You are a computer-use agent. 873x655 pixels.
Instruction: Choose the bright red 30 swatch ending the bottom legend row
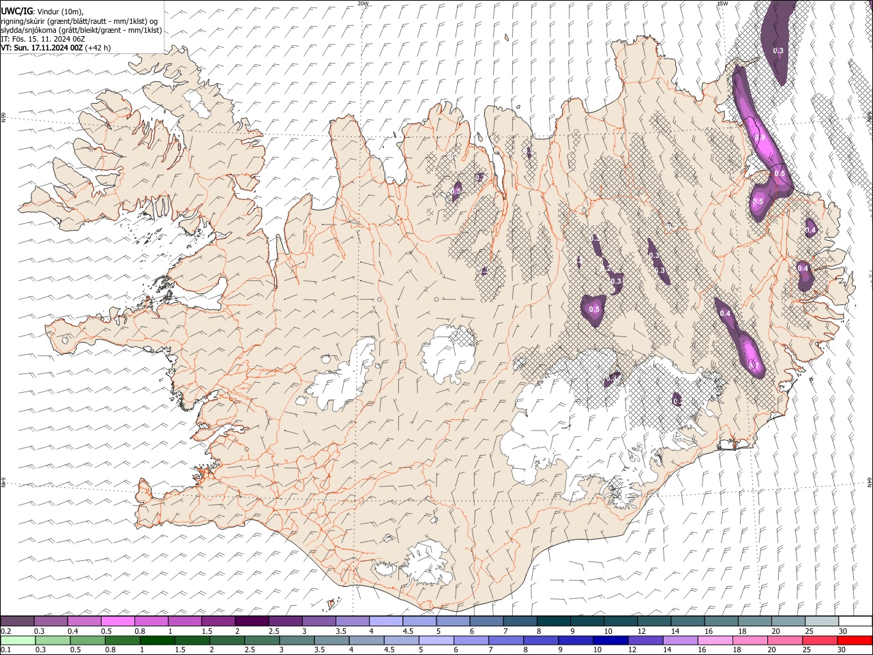[x=855, y=641]
